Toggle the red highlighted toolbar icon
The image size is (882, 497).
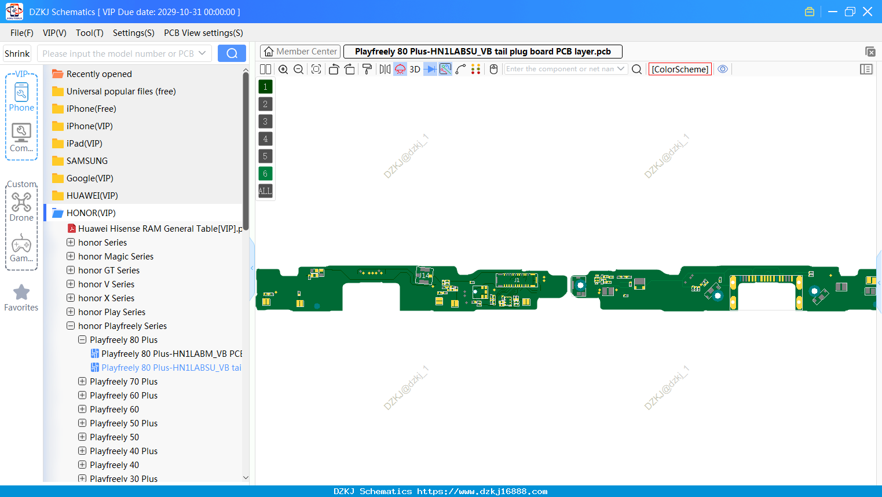tap(400, 69)
